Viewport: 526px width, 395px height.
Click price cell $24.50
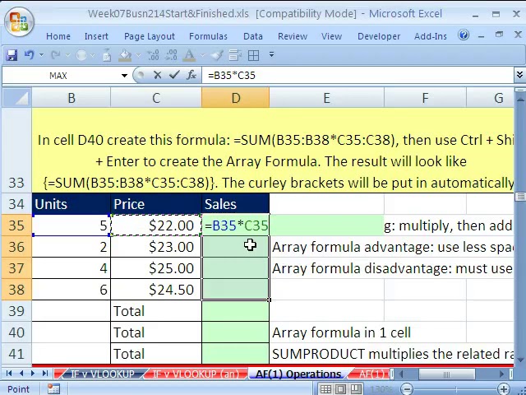[156, 290]
